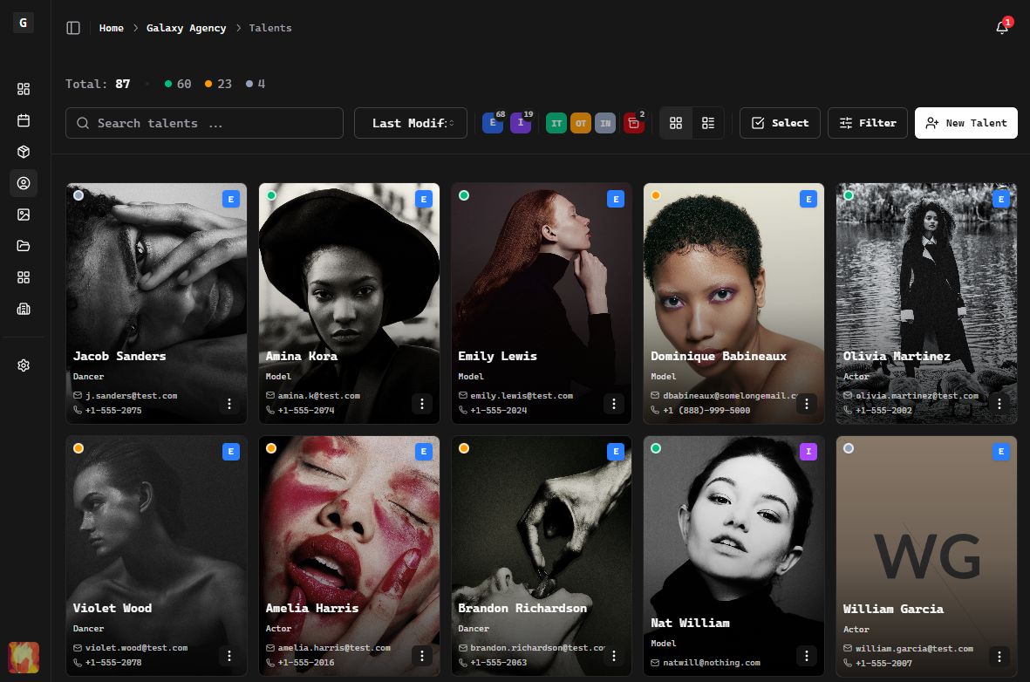Open the folder icon in the sidebar
The width and height of the screenshot is (1030, 682).
pos(24,246)
